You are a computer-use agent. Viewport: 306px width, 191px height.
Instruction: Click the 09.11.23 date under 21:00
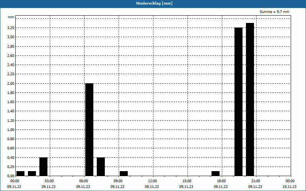[x=255, y=186]
